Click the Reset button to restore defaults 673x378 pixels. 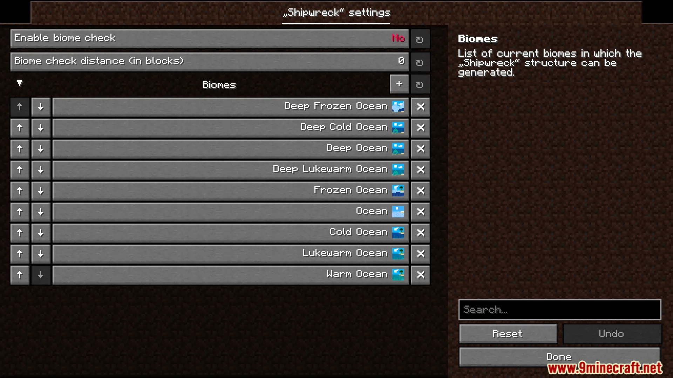[508, 334]
